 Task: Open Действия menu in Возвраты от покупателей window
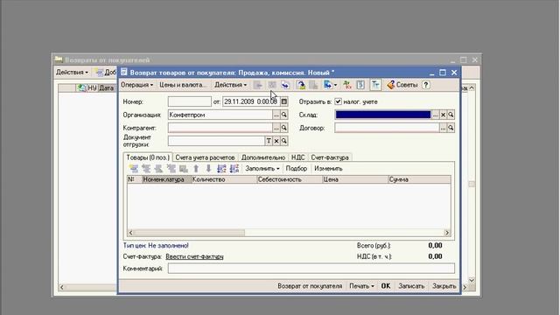tap(72, 72)
